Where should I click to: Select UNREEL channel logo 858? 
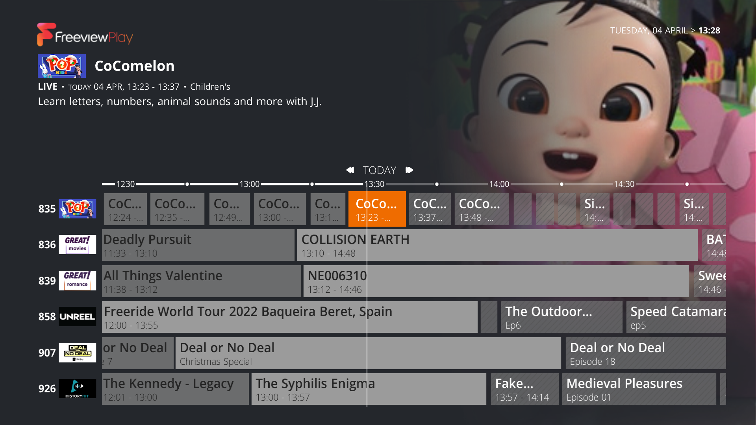[x=77, y=316]
